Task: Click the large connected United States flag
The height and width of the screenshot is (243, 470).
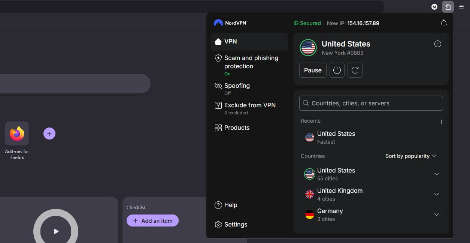Action: click(x=308, y=48)
